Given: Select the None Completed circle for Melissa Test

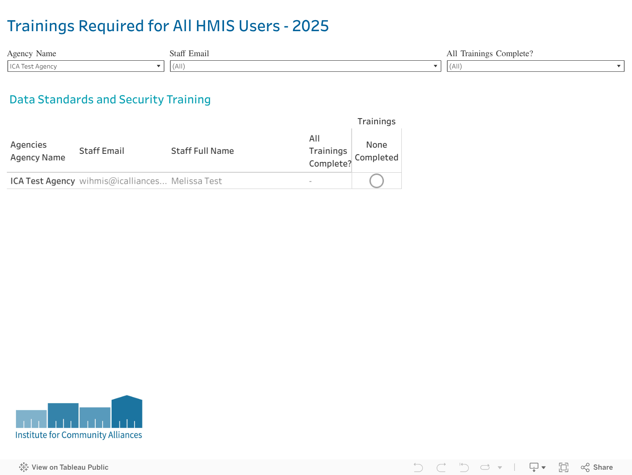Looking at the screenshot, I should [376, 181].
